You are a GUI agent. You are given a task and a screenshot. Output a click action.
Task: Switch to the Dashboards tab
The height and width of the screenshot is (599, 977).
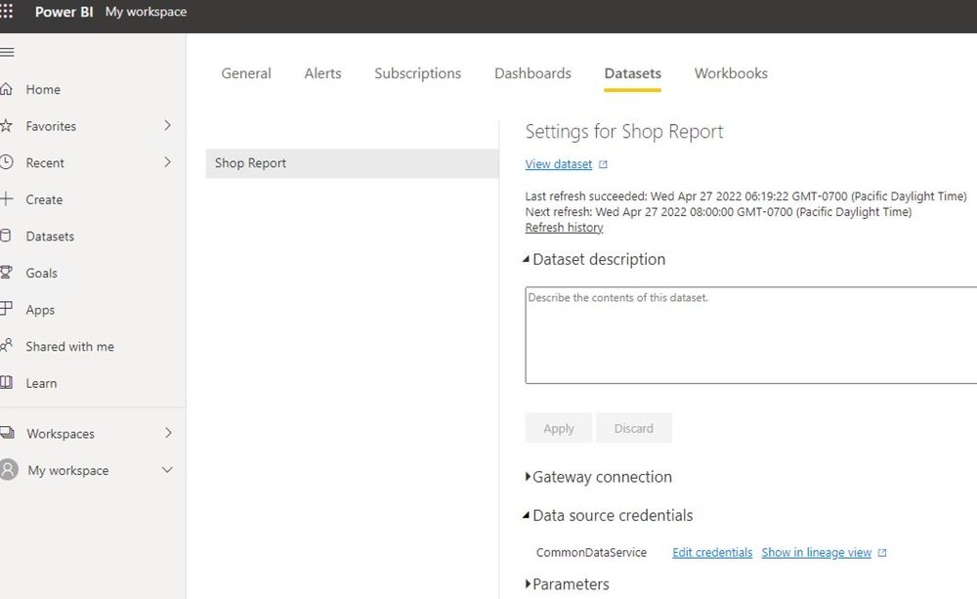(x=532, y=73)
